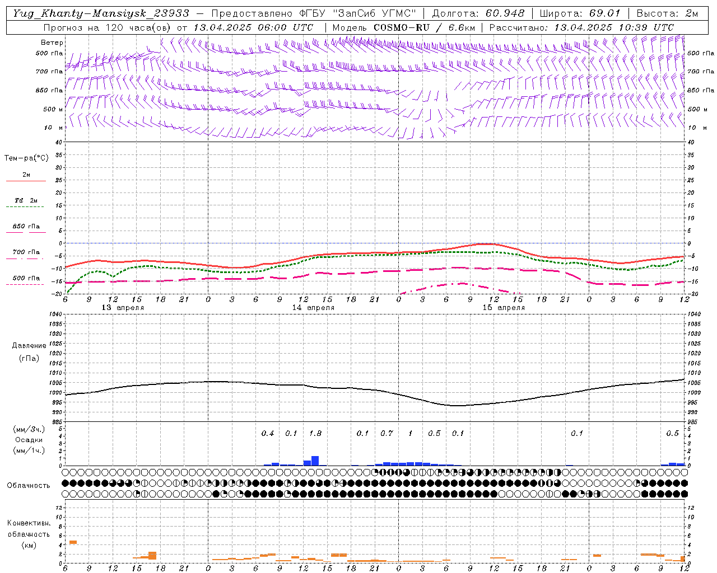Click the 850 гПа temperature legend entry
This screenshot has width=717, height=573.
tap(26, 227)
